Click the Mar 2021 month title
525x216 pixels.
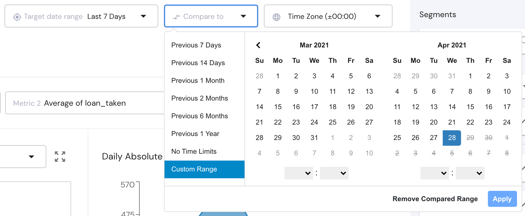click(x=314, y=45)
